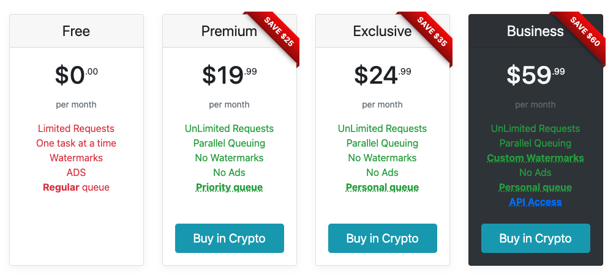The image size is (616, 278).
Task: Click Regular queue text in the Free plan
Action: tap(76, 188)
